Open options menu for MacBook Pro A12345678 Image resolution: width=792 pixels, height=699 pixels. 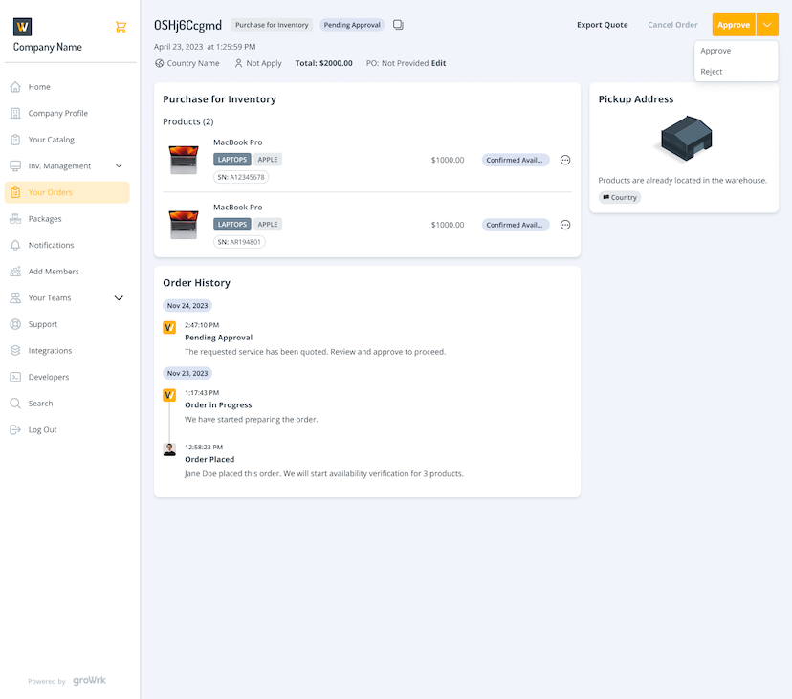coord(565,160)
